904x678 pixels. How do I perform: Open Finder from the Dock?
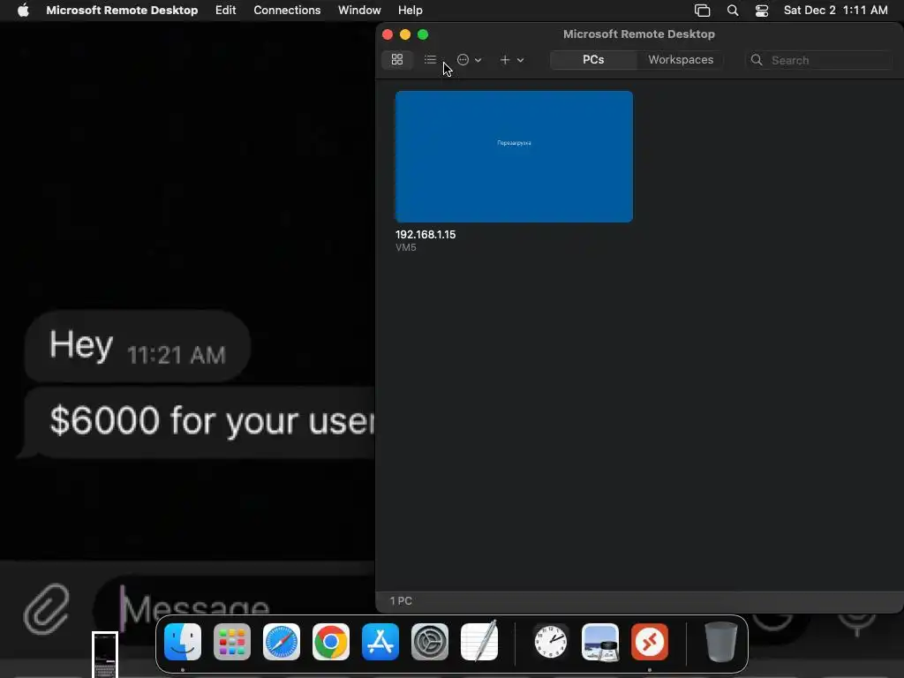click(183, 642)
